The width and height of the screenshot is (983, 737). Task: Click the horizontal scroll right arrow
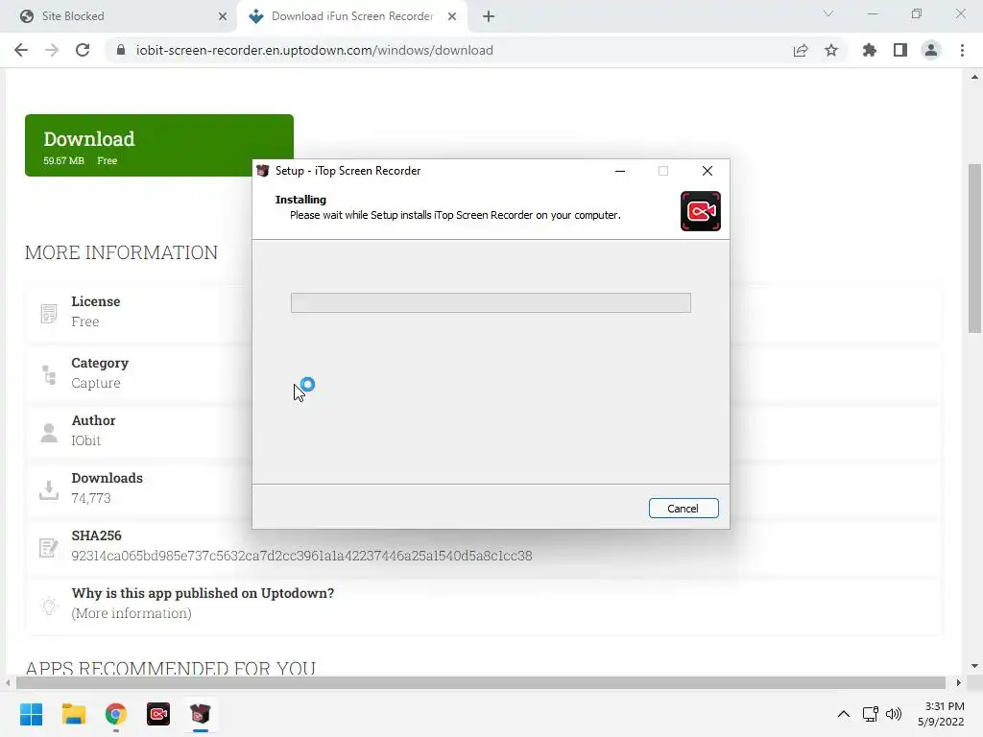coord(958,682)
